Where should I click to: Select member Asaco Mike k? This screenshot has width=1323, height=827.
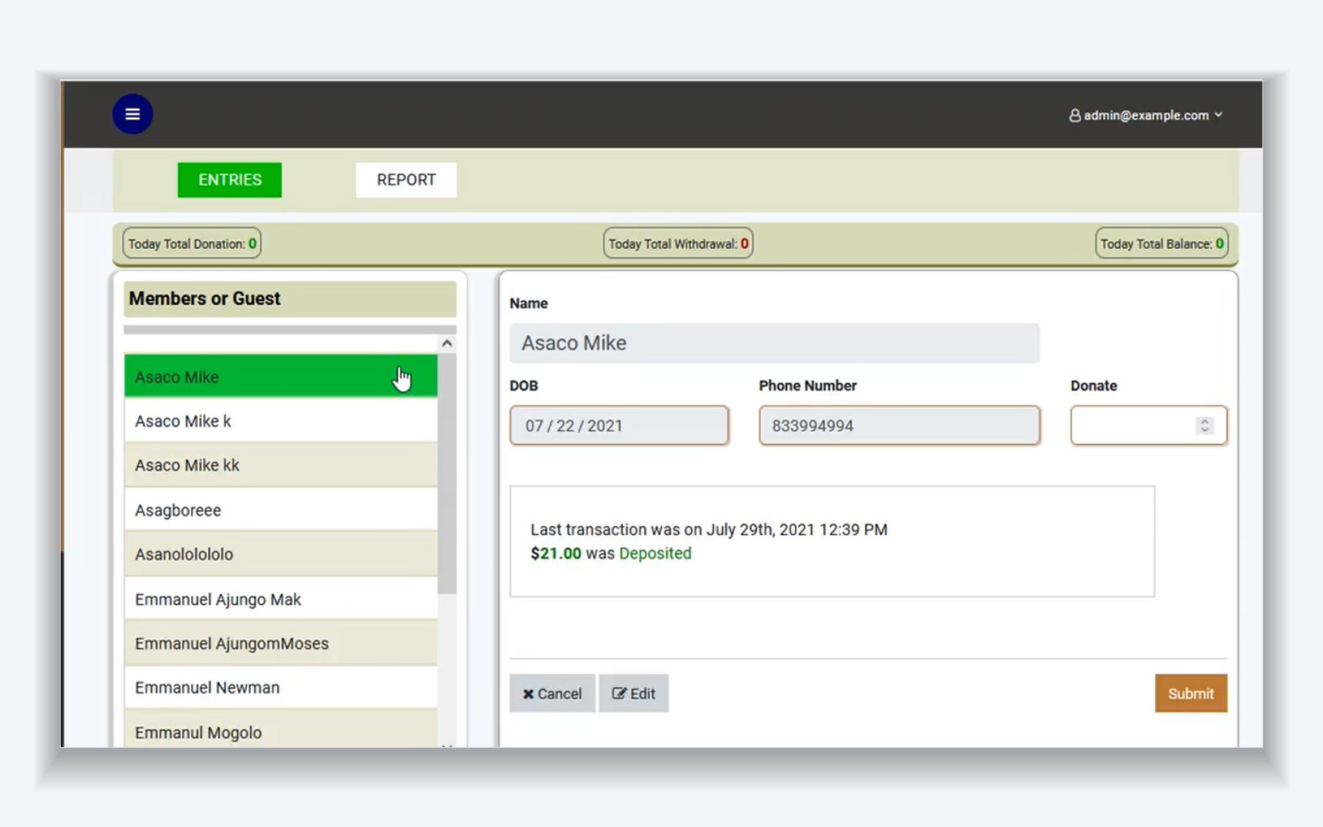280,420
